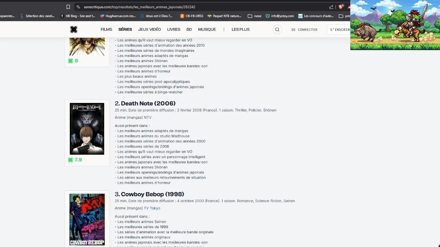
Task: Open the MUSIQUE menu
Action: pyautogui.click(x=207, y=30)
